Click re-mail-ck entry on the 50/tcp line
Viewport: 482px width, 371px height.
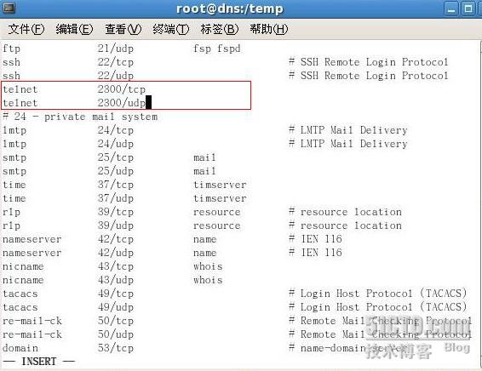pos(32,321)
